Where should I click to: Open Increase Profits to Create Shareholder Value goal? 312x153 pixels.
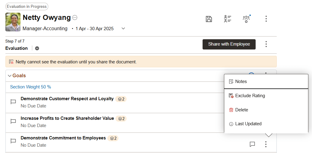click(67, 118)
